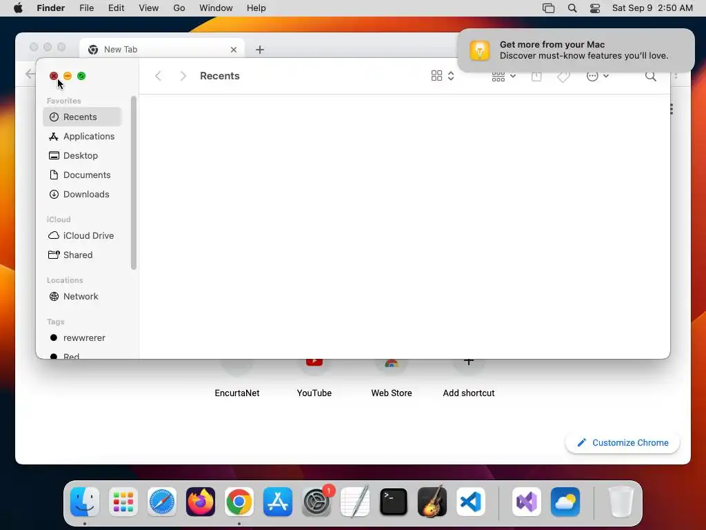This screenshot has height=530, width=706.
Task: Select the Chrome New Tab tab
Action: tap(162, 49)
